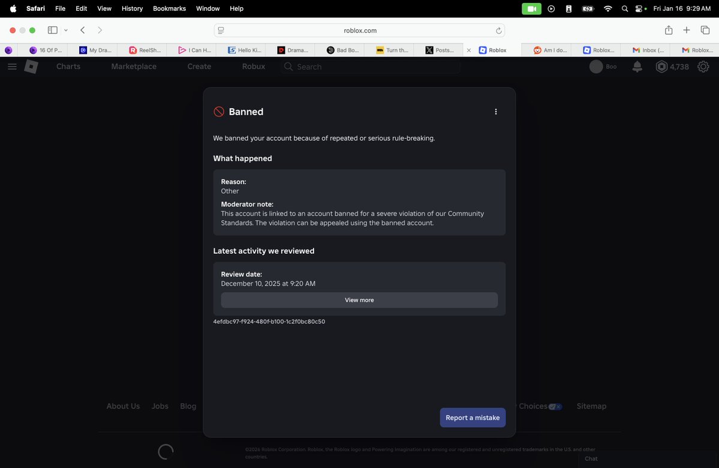
Task: Open the Roblox notifications bell
Action: pyautogui.click(x=637, y=67)
